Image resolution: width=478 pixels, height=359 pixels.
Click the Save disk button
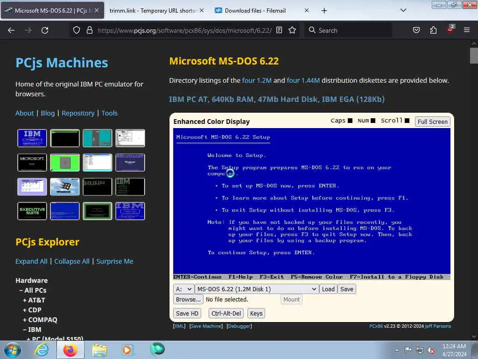click(347, 289)
